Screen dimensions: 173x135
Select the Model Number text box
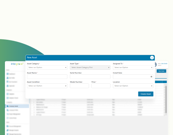pos(79,86)
